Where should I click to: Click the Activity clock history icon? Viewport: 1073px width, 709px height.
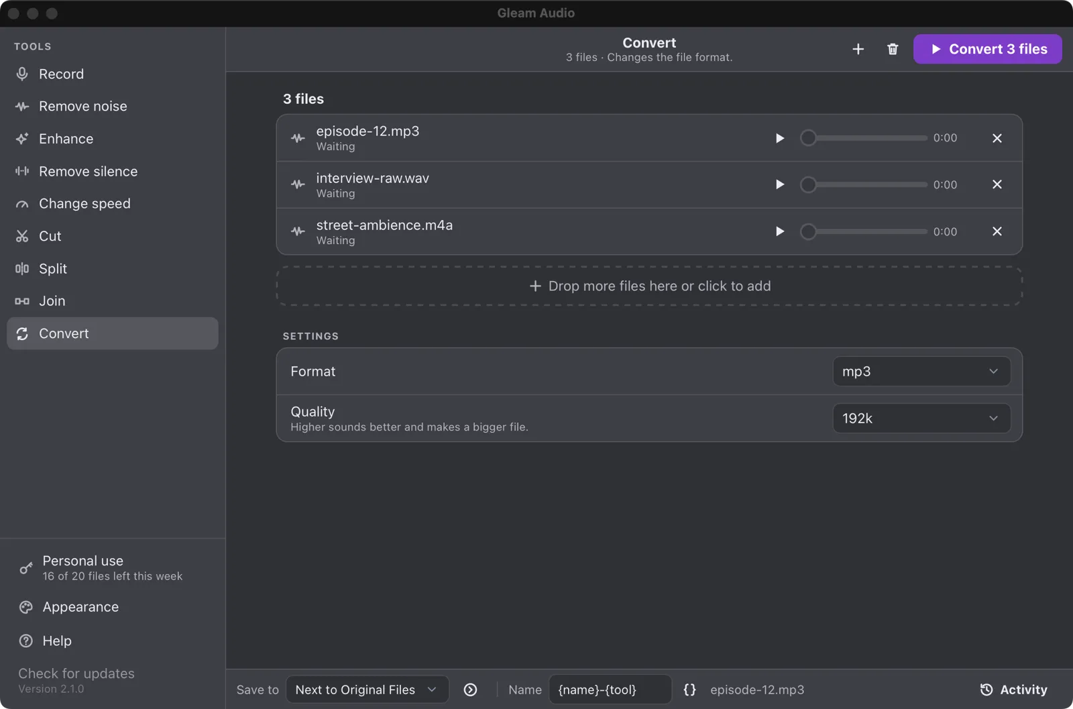(x=986, y=690)
